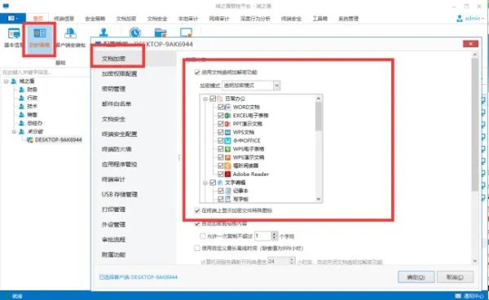The height and width of the screenshot is (300, 489).
Task: Collapse the 未分组 group in left tree
Action: pyautogui.click(x=14, y=132)
